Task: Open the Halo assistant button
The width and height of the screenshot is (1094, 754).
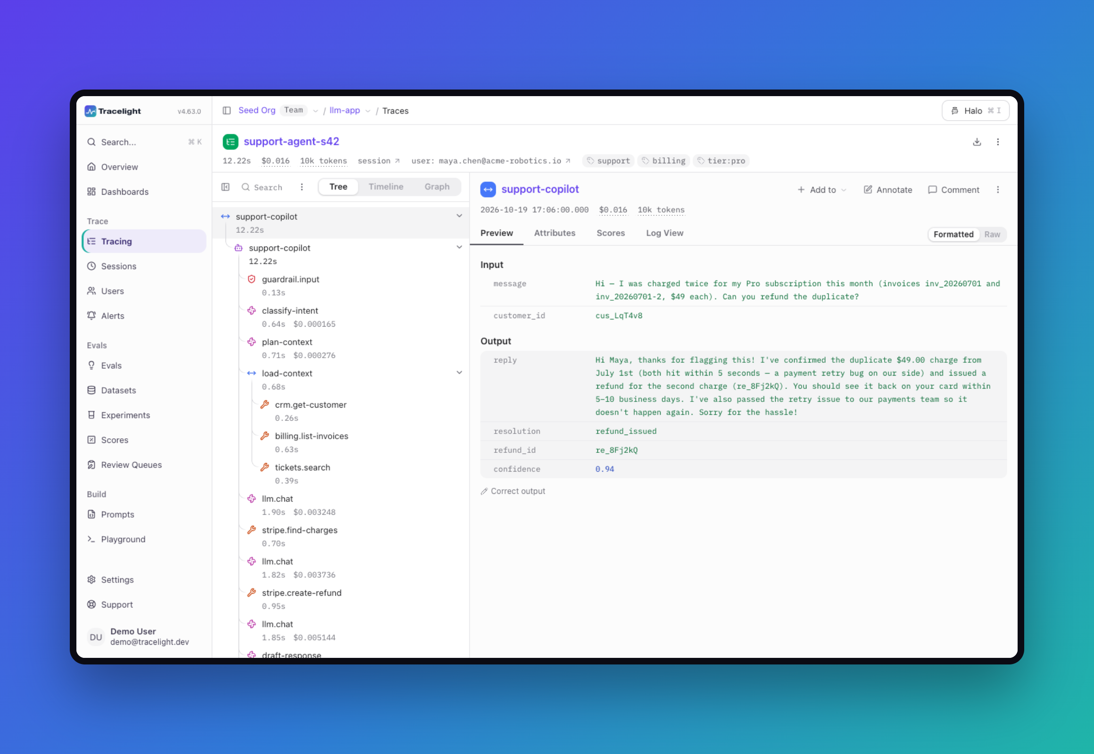Action: tap(975, 111)
